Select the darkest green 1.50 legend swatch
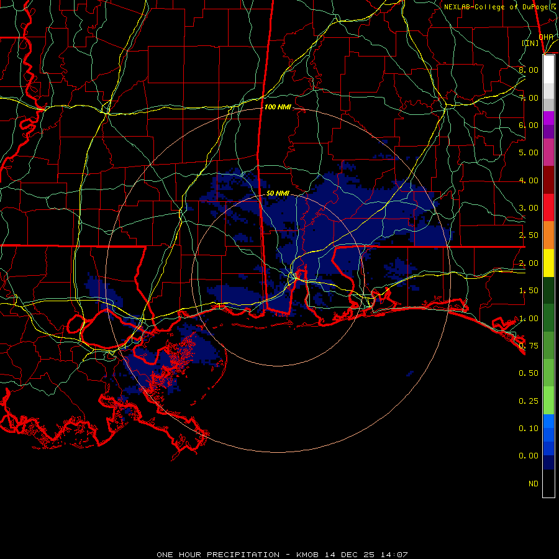The image size is (559, 559). pos(548,291)
